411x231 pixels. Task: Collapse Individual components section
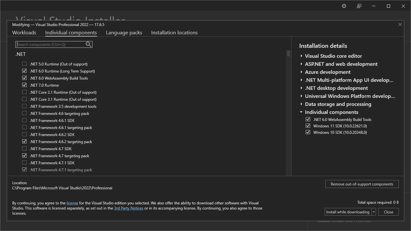pos(301,112)
